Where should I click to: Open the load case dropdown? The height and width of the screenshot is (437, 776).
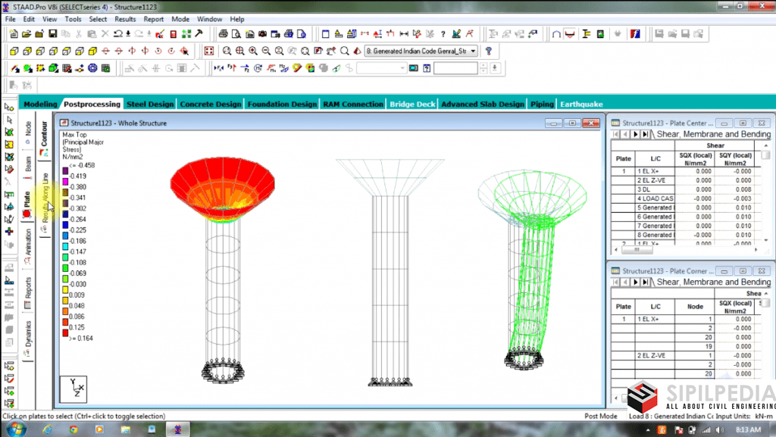click(474, 51)
